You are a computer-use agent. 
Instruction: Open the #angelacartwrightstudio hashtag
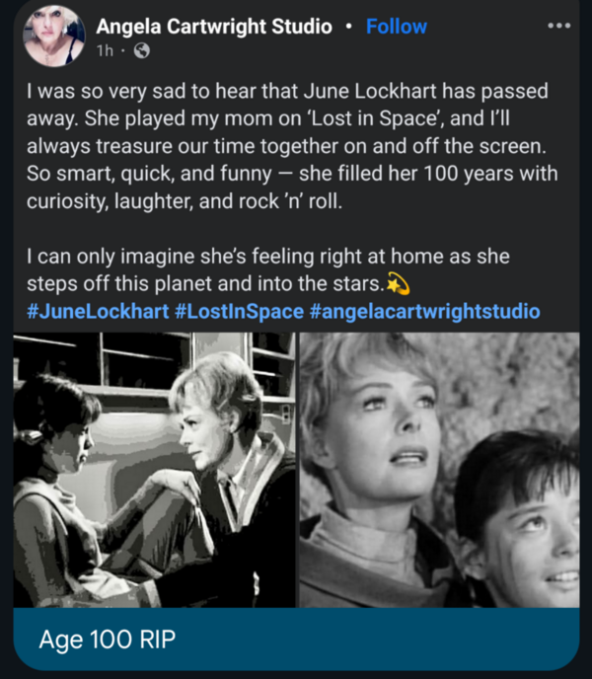425,311
